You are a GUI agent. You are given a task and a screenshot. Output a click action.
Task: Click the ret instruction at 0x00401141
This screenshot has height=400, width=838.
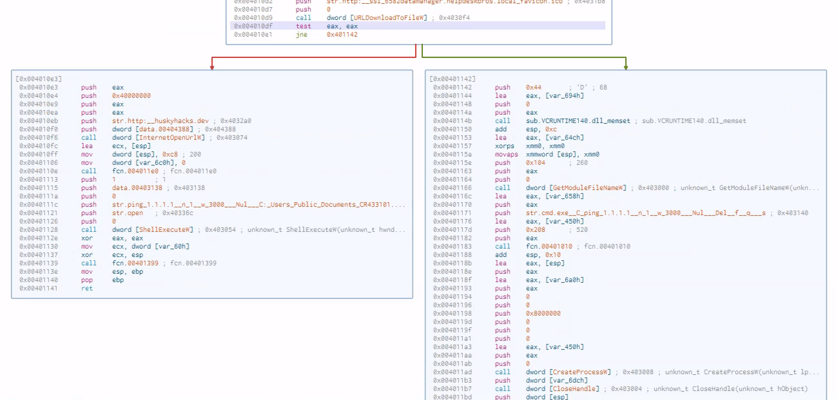pos(87,288)
